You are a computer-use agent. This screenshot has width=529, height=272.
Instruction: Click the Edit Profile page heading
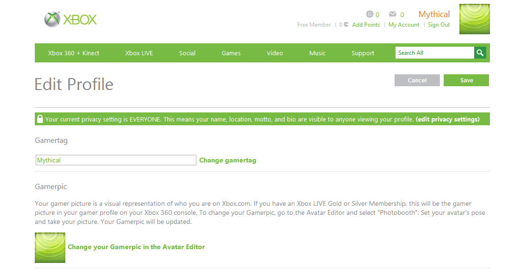coord(74,84)
